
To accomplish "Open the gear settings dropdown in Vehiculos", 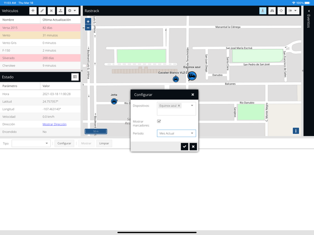I will pos(72,11).
